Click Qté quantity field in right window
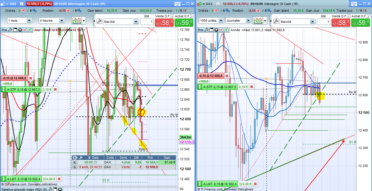 [324, 22]
